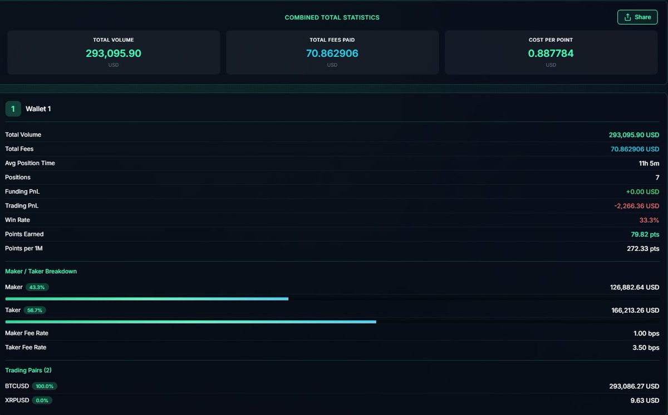The height and width of the screenshot is (415, 668).
Task: Click the Cost Per Point value 0.887784
Action: [x=551, y=53]
